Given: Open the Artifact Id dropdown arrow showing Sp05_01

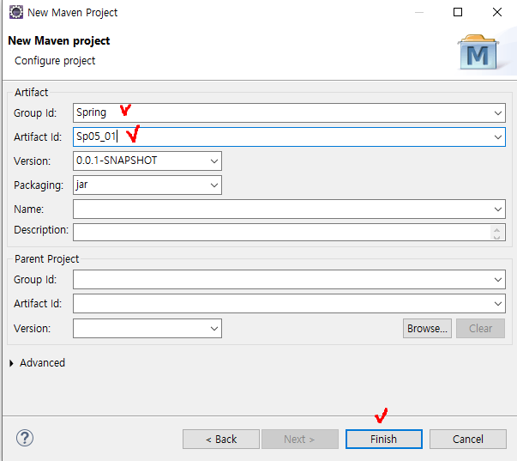Looking at the screenshot, I should coord(498,137).
